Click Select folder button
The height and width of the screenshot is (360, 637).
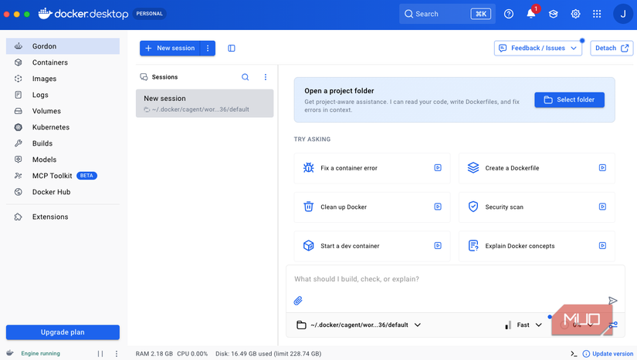(x=569, y=99)
